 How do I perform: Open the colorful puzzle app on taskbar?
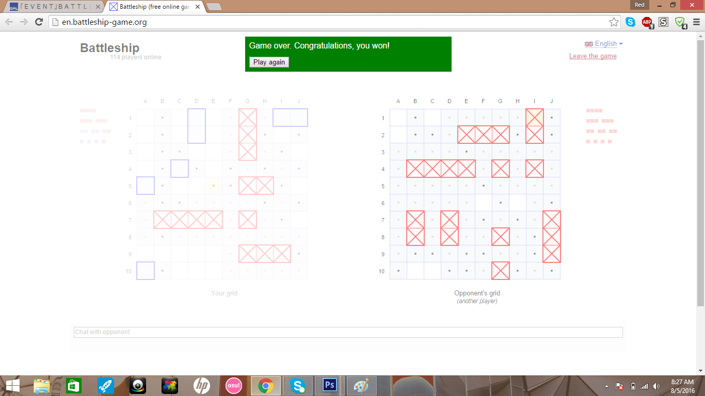tap(170, 386)
